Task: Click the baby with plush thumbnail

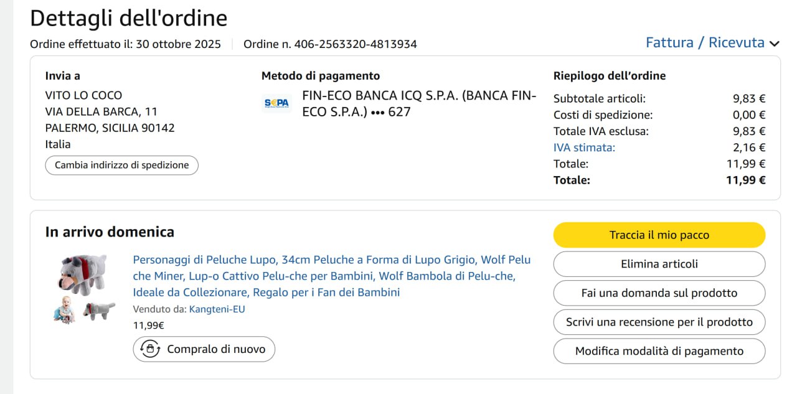Action: coord(65,310)
